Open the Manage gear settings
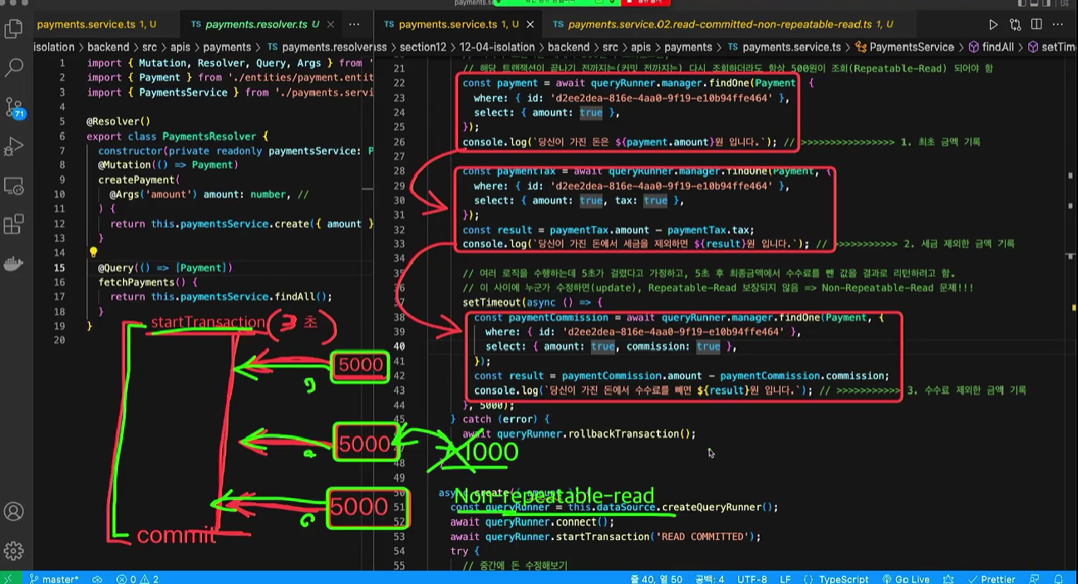Viewport: 1078px width, 584px height. pos(13,550)
